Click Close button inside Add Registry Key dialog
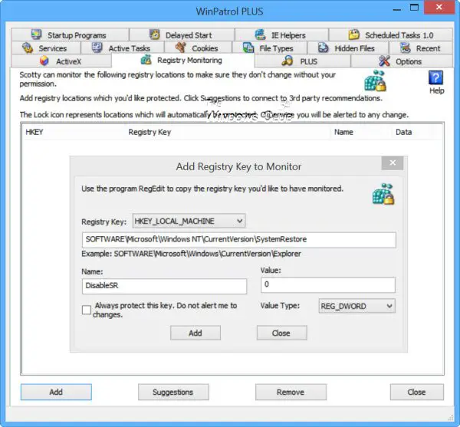This screenshot has height=427, width=460. [281, 333]
